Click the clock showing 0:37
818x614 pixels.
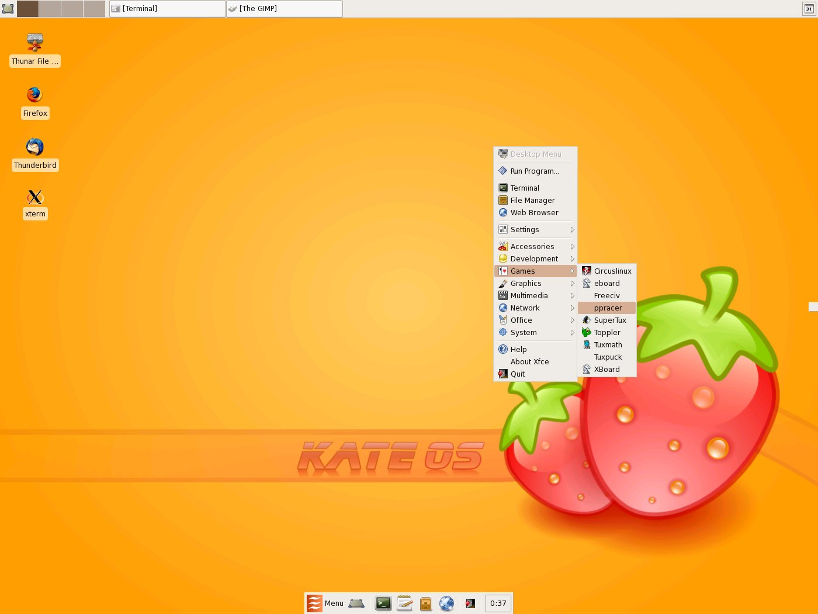498,603
